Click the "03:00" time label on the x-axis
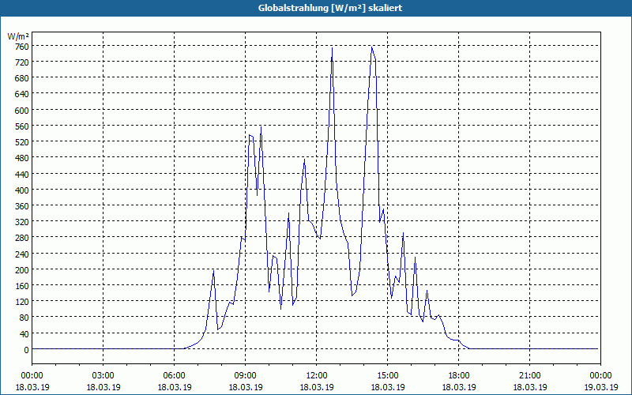This screenshot has width=632, height=395. 103,376
